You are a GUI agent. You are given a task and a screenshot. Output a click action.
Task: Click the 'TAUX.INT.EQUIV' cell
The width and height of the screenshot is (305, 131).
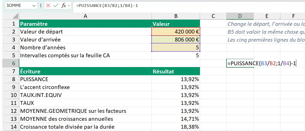pyautogui.click(x=85, y=95)
